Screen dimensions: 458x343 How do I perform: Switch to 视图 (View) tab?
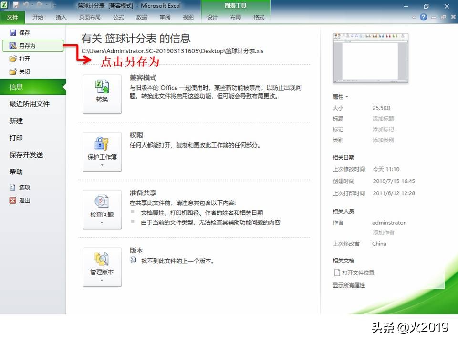click(x=188, y=17)
